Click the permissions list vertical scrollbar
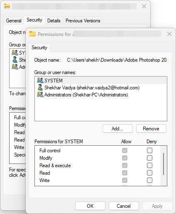This screenshot has height=214, width=176. (164, 164)
